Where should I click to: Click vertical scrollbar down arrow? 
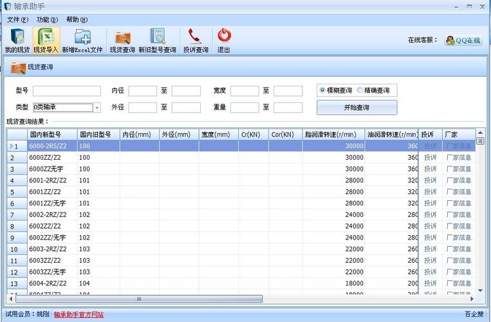tap(480, 290)
